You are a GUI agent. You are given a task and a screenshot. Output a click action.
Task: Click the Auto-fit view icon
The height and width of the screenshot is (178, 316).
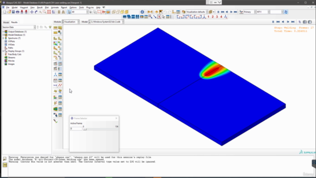click(x=49, y=12)
